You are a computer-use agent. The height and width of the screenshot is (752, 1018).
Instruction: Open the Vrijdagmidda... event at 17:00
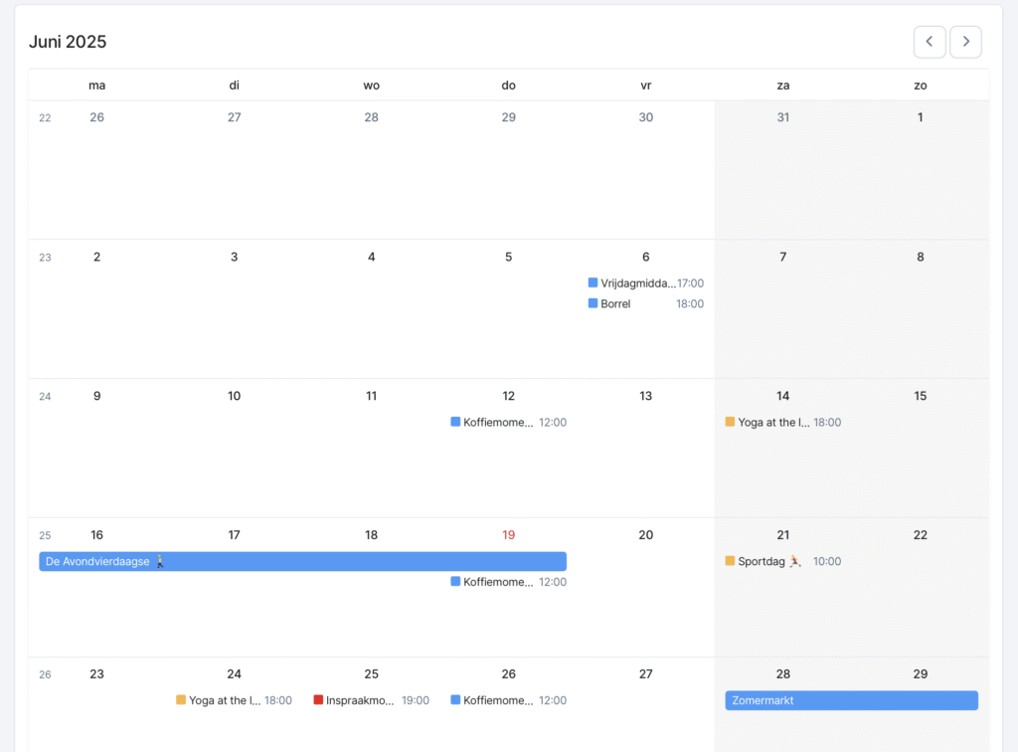pos(637,283)
